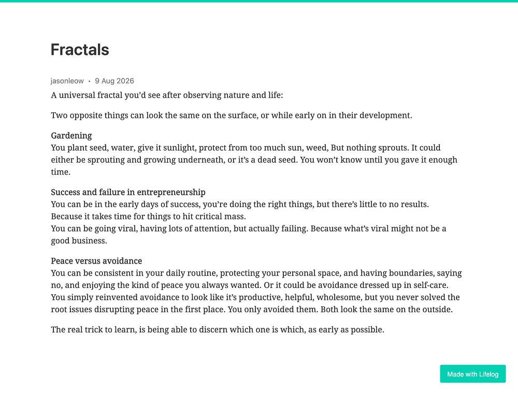Click the teal bar at page top
This screenshot has height=393, width=518.
[259, 1]
